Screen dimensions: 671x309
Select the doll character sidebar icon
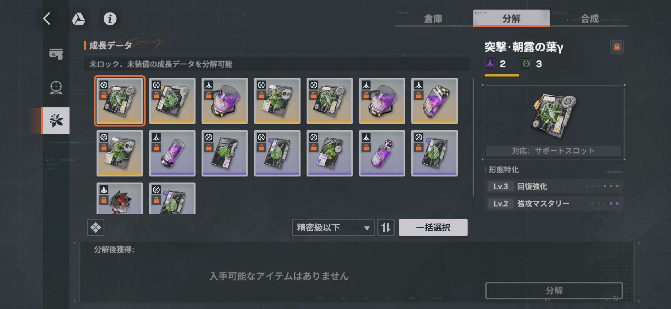coord(56,88)
